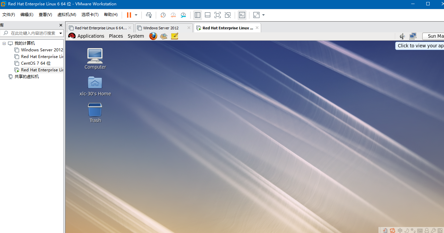This screenshot has width=444, height=233.
Task: Click the volume speaker icon in GNOME panel
Action: click(402, 36)
